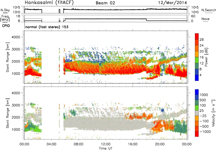
Task: Click the 12:00 time tick label
Action: (106, 144)
